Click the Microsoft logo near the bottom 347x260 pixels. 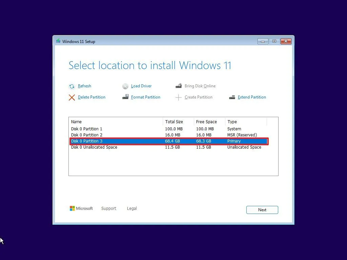tap(73, 208)
